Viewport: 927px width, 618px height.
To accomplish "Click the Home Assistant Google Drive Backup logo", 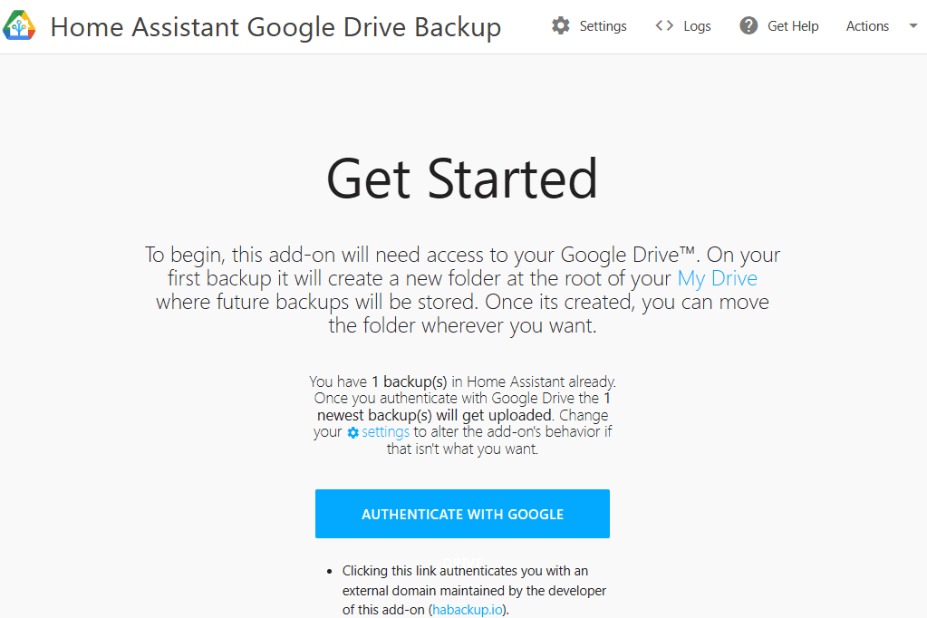I will coord(19,25).
